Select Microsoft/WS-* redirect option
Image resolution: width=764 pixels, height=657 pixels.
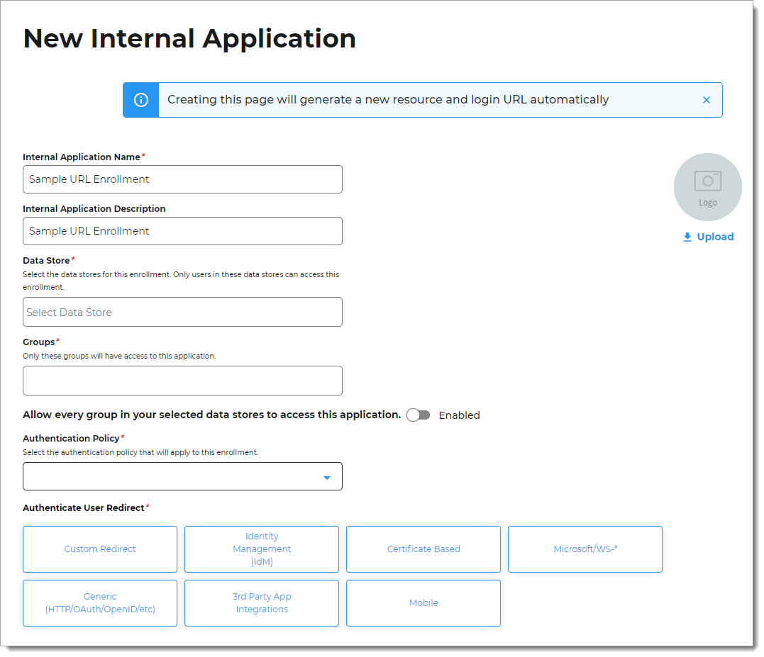coord(585,549)
